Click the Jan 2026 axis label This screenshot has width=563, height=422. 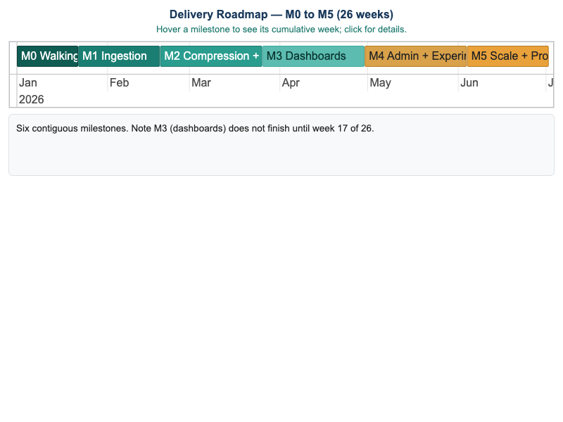click(x=32, y=91)
